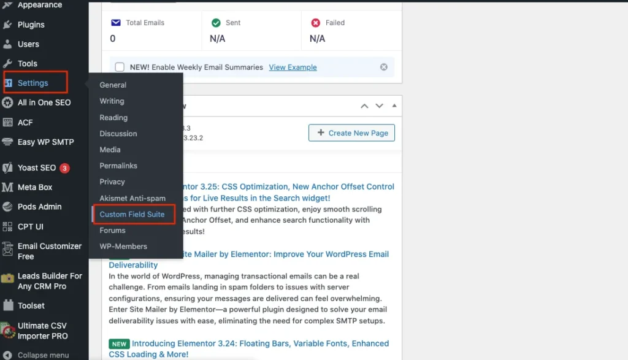
Task: Click the Meta Box icon
Action: point(7,187)
